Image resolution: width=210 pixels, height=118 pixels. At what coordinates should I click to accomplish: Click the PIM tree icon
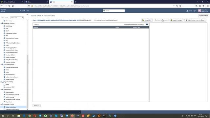4,36
